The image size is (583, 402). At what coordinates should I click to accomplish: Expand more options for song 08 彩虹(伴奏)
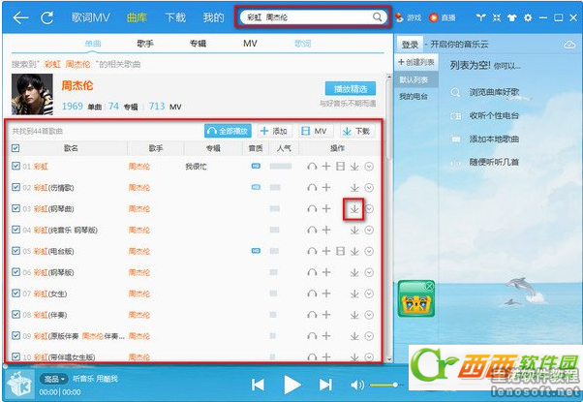369,315
